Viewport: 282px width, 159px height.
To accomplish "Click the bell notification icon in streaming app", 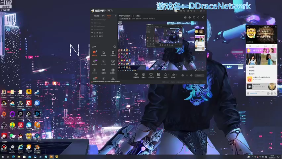I will point(198,17).
